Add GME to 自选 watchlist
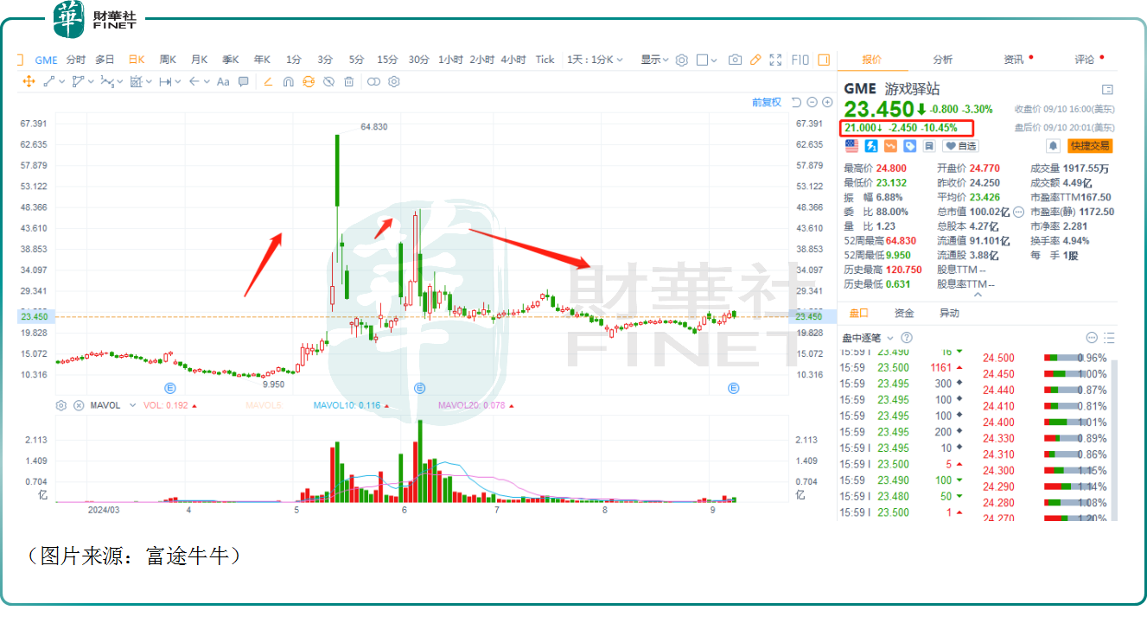The height and width of the screenshot is (623, 1147). click(960, 146)
